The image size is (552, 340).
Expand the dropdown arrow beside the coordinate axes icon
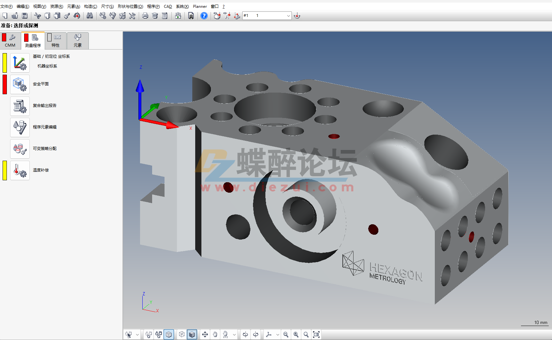click(277, 334)
